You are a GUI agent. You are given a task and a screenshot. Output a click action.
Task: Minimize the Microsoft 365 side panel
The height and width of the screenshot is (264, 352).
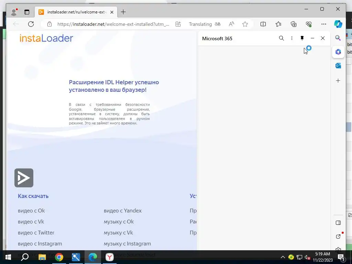pyautogui.click(x=312, y=38)
